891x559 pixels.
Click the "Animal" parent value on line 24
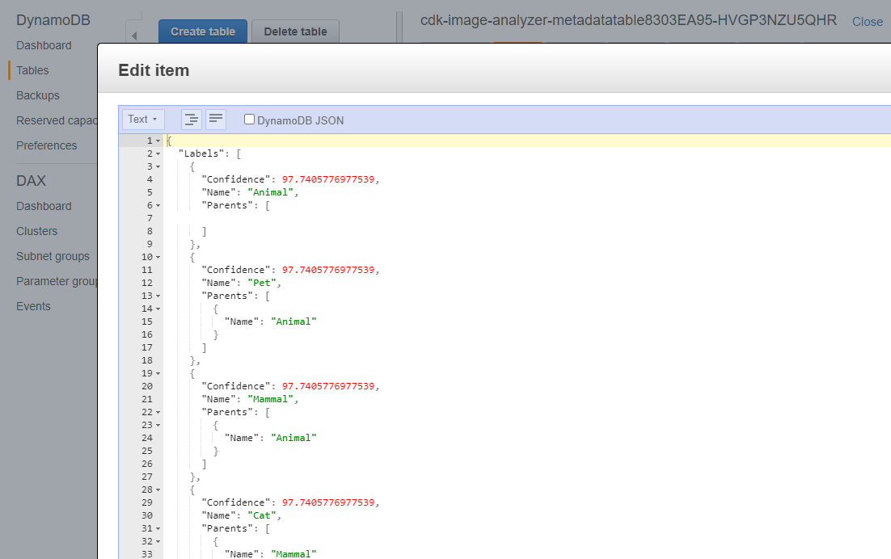tap(293, 438)
